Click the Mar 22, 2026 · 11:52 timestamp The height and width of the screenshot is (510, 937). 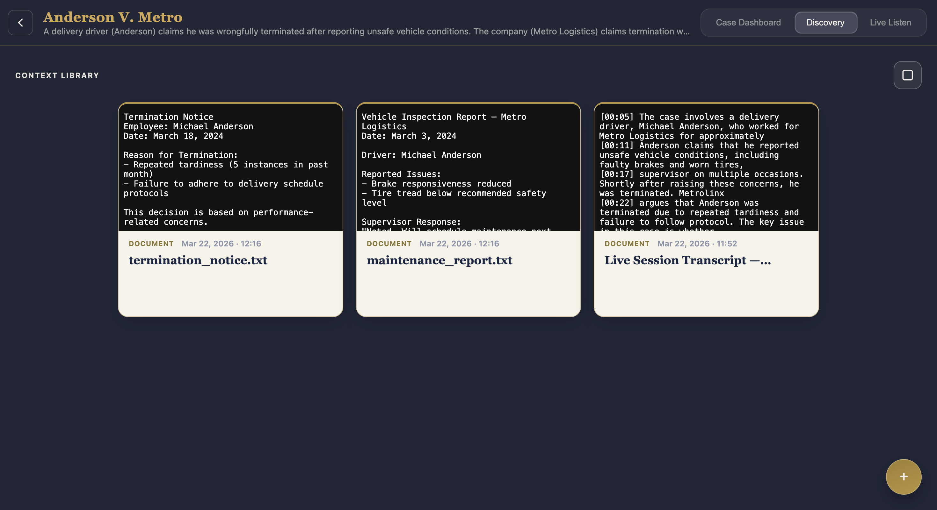697,244
